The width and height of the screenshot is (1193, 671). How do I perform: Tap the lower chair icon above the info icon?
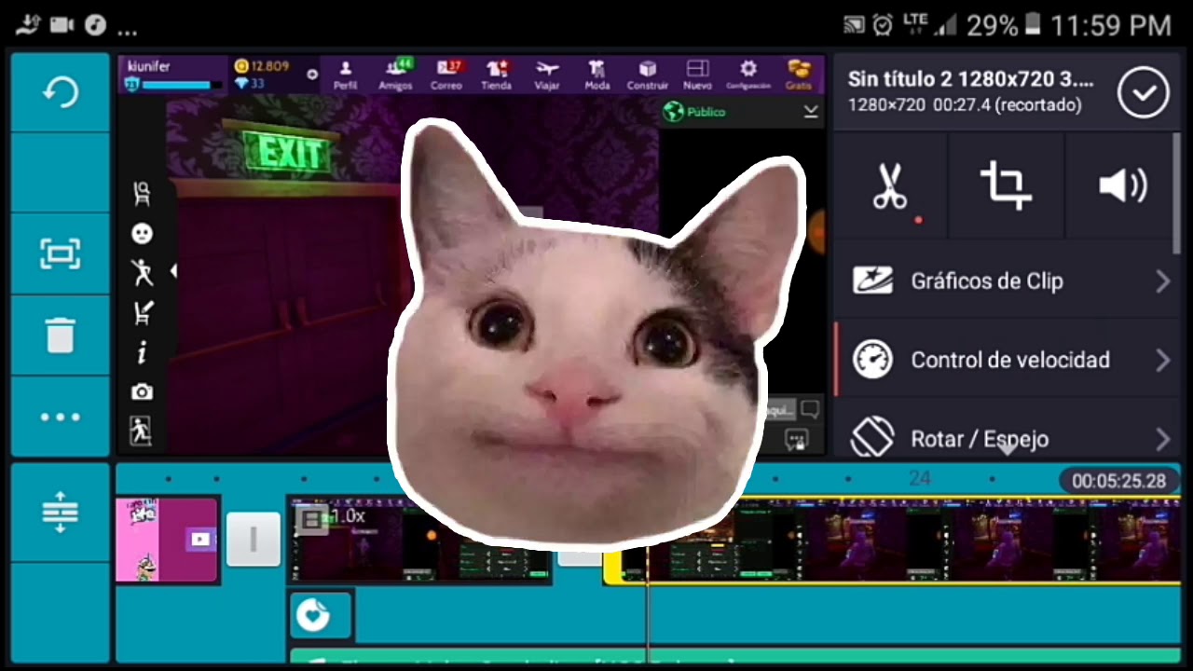[142, 312]
